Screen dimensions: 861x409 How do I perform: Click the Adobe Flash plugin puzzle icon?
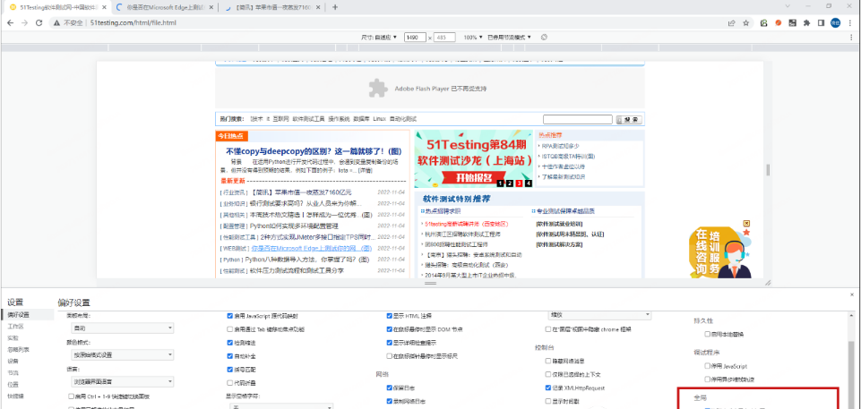pos(378,89)
